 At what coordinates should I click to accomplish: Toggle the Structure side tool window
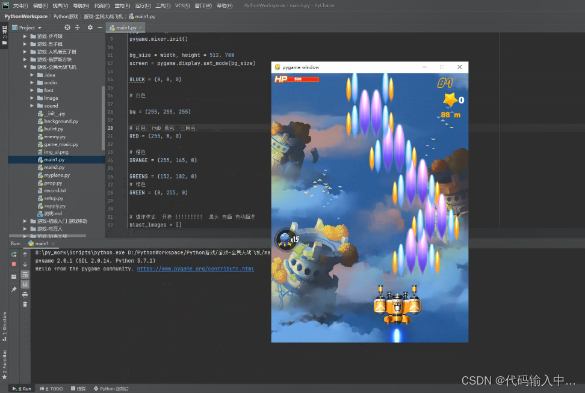[x=4, y=326]
